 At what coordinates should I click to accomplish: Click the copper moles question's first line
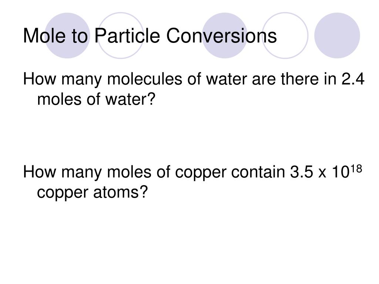tap(192, 172)
